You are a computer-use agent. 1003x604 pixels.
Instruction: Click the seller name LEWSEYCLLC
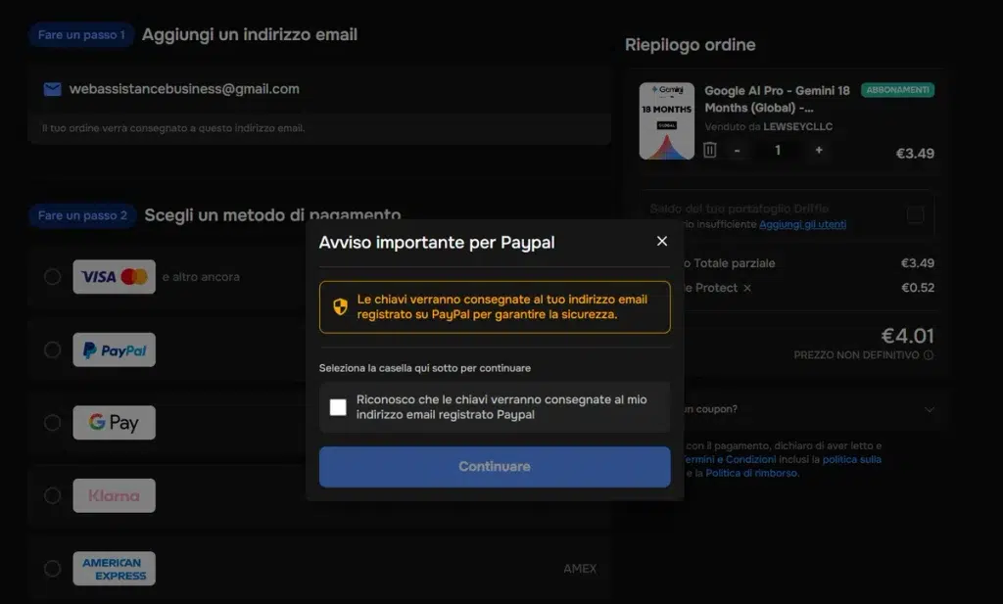pos(797,126)
